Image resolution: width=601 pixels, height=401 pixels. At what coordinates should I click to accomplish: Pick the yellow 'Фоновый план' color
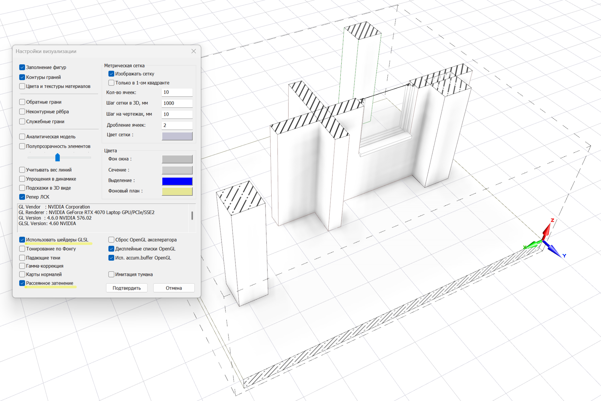pyautogui.click(x=177, y=191)
